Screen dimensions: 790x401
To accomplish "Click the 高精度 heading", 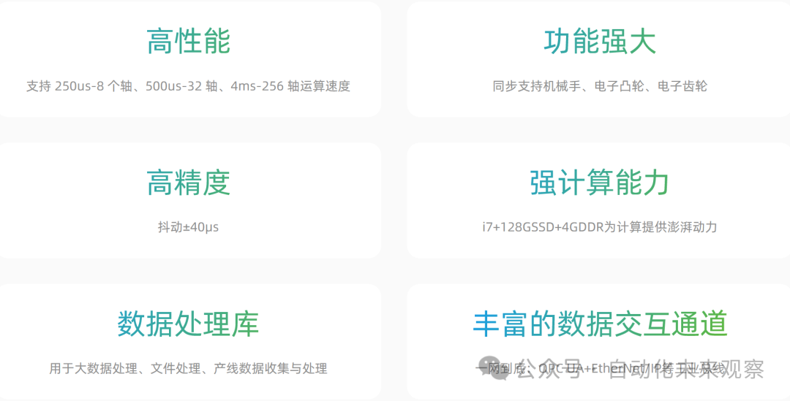I will [x=189, y=183].
